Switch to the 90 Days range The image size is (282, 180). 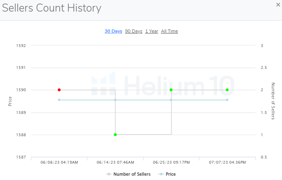point(133,31)
